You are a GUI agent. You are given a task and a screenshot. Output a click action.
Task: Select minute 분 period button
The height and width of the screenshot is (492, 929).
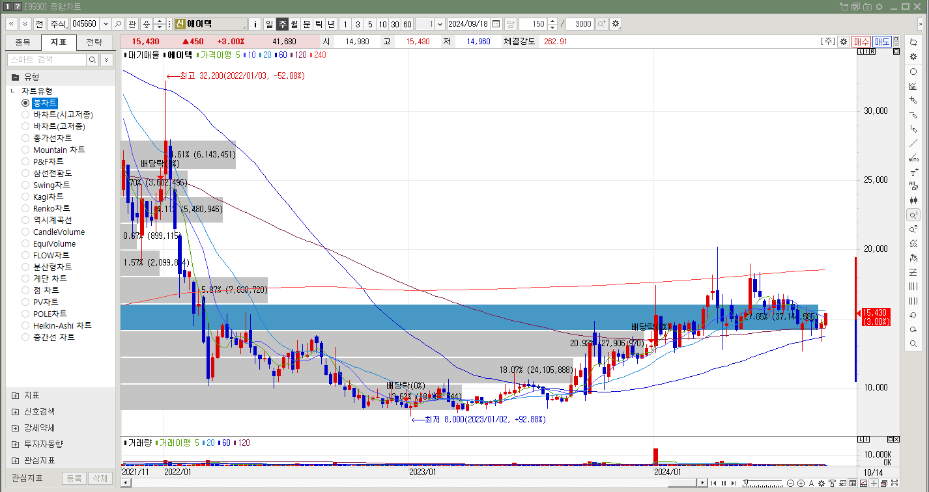[307, 24]
